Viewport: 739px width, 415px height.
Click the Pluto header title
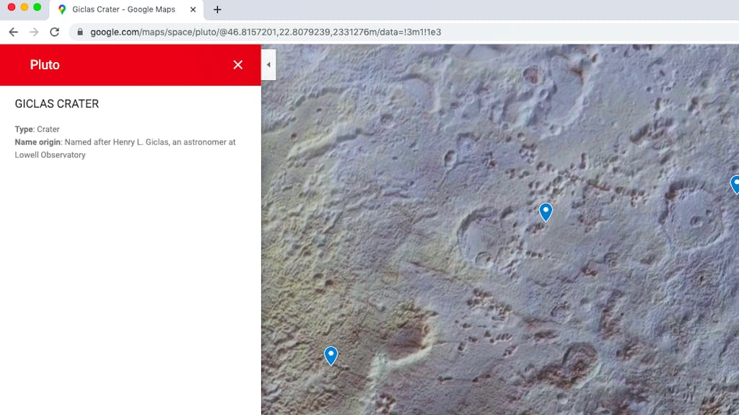click(x=45, y=65)
